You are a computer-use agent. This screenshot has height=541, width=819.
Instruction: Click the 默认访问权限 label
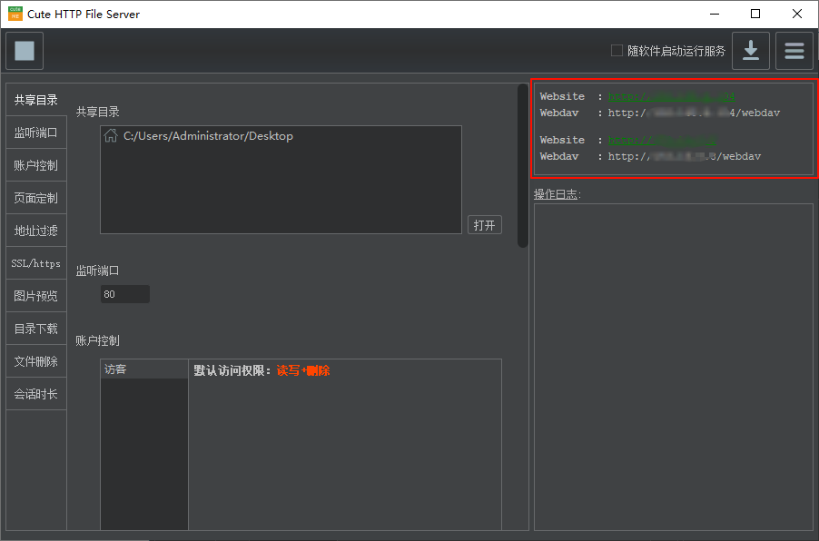pyautogui.click(x=232, y=370)
